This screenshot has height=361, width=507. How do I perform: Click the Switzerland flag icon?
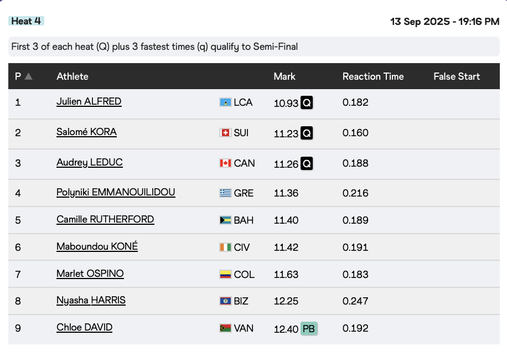pyautogui.click(x=225, y=133)
